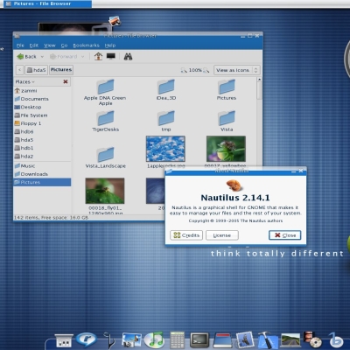Screen dimensions: 350x350
Task: Click the License button
Action: click(222, 235)
